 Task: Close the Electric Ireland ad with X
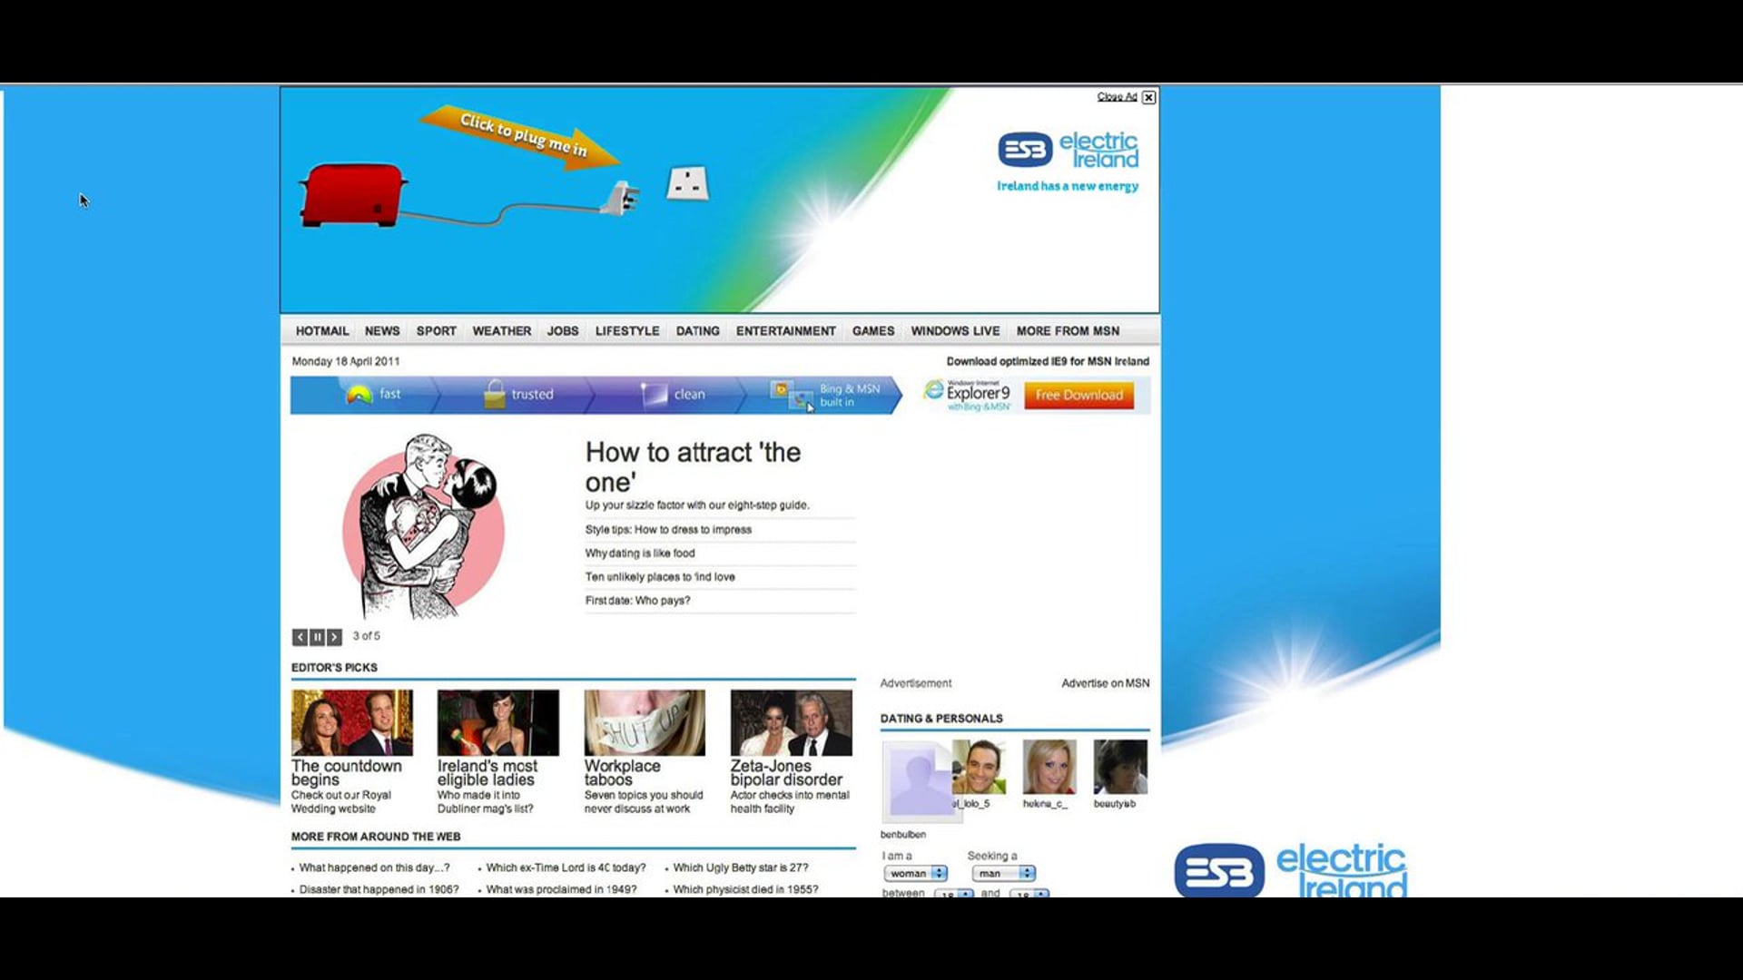point(1148,97)
